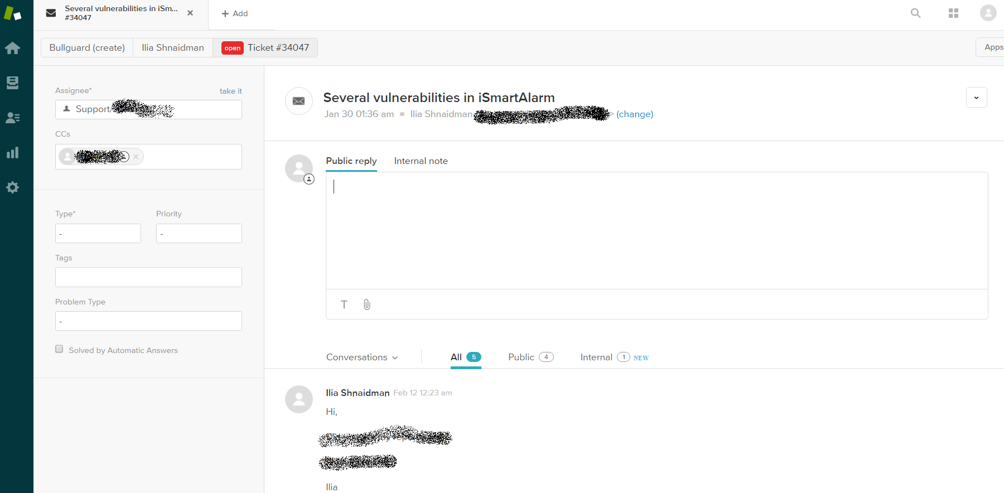Select Ticket #34047 breadcrumb tab
The image size is (1004, 493).
point(266,47)
